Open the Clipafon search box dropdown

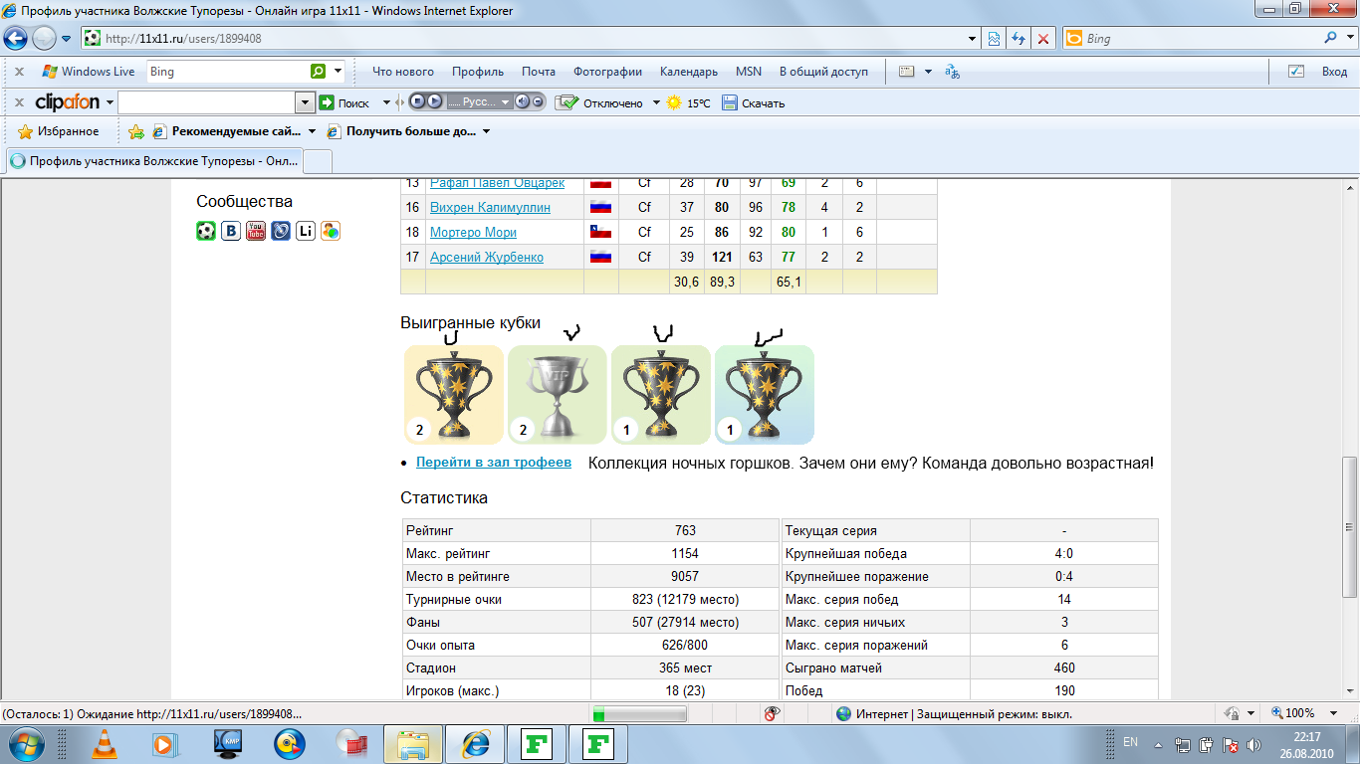click(x=305, y=102)
